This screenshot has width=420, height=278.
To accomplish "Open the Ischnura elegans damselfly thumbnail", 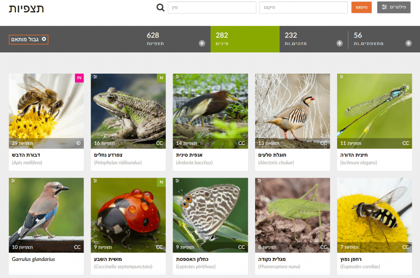I will [x=374, y=106].
